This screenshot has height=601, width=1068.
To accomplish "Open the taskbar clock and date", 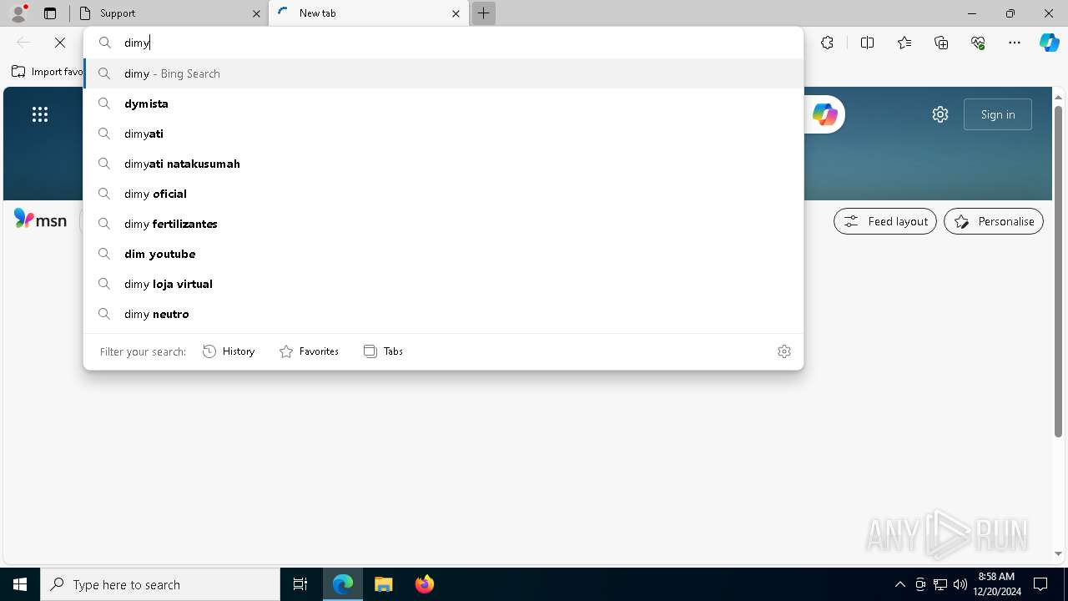I will pos(996,584).
